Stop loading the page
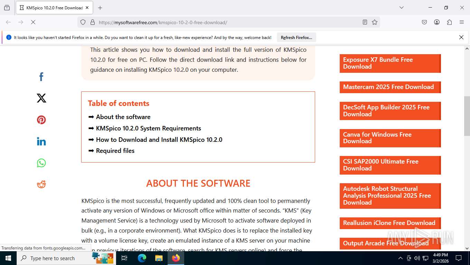The width and height of the screenshot is (470, 265). 33,22
